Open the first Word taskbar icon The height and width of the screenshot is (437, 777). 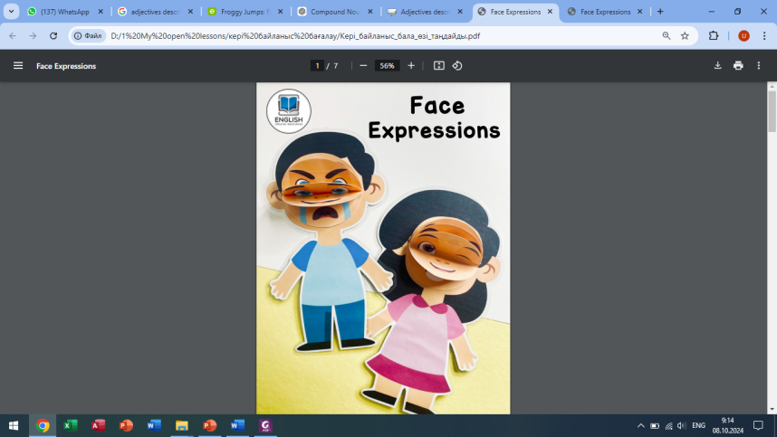154,425
